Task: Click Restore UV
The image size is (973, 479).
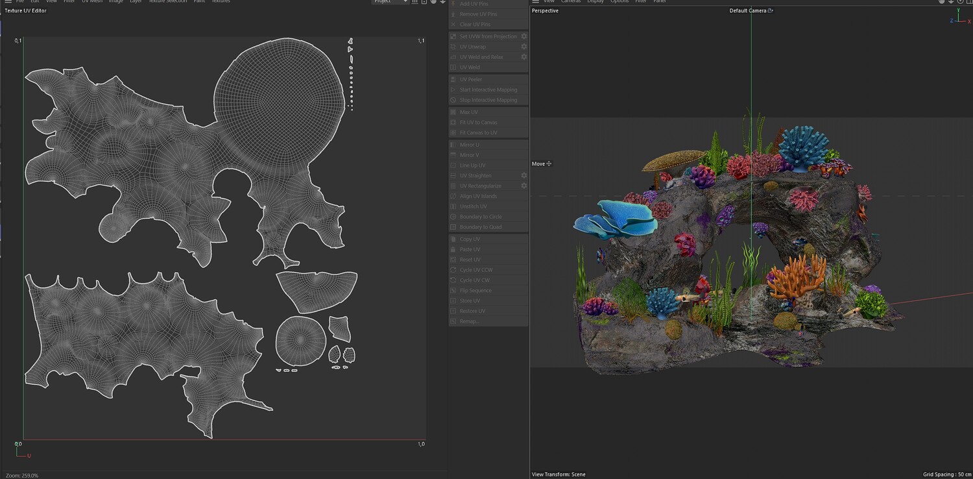Action: [488, 311]
